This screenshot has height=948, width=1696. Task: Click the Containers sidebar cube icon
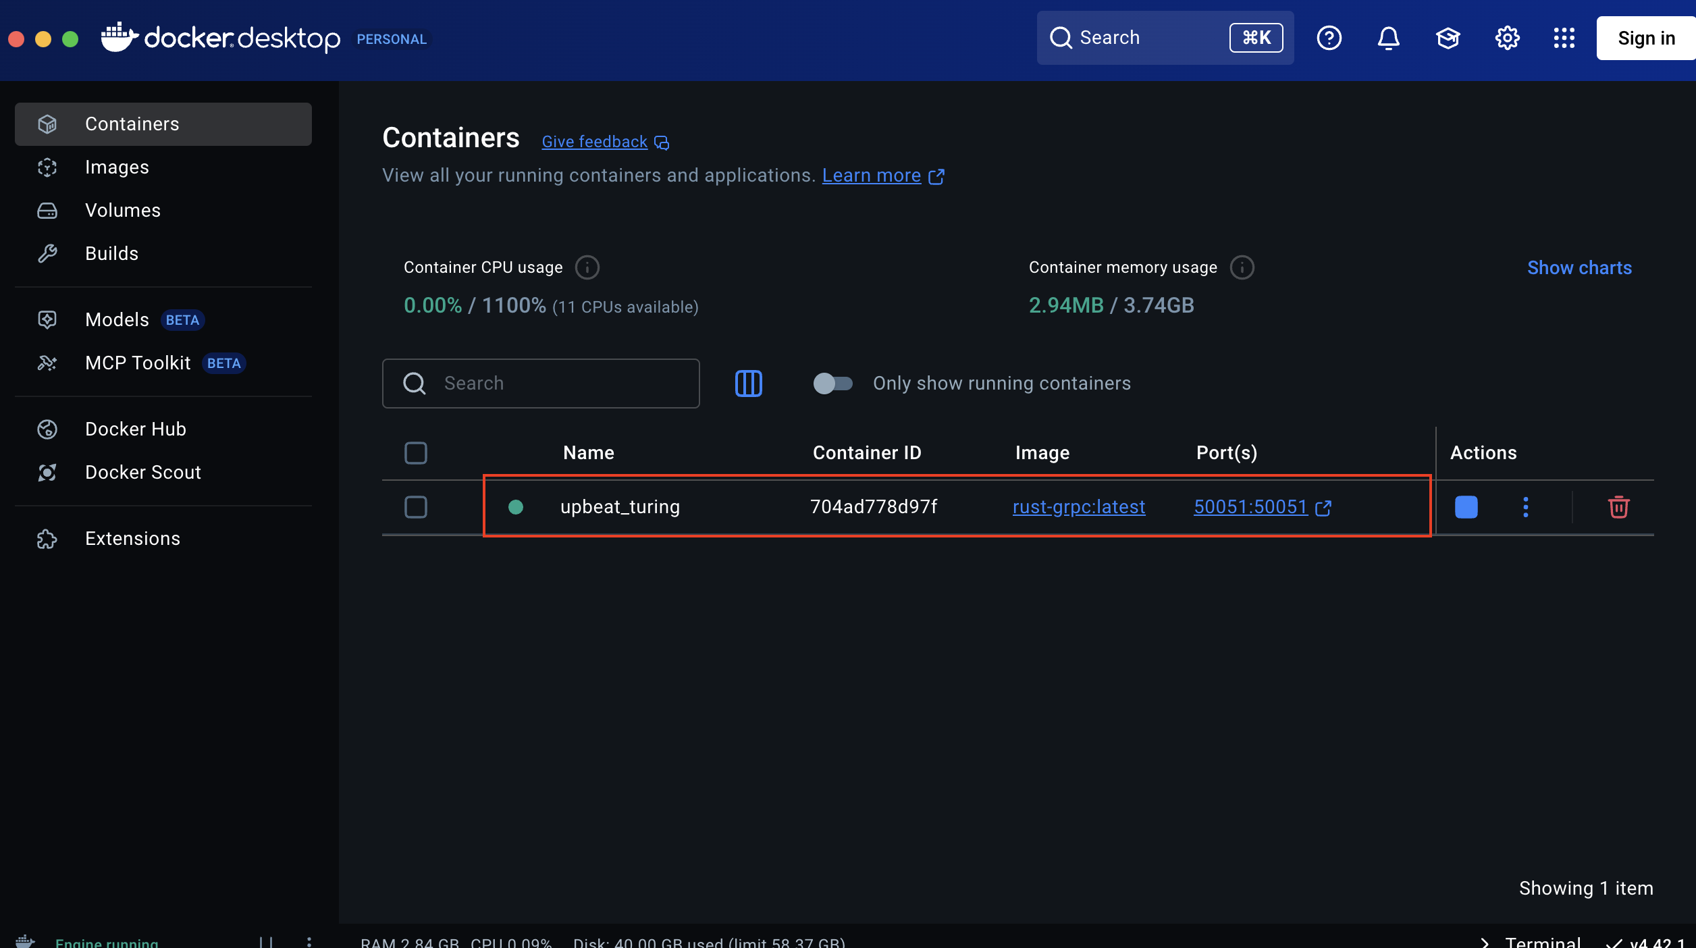47,124
